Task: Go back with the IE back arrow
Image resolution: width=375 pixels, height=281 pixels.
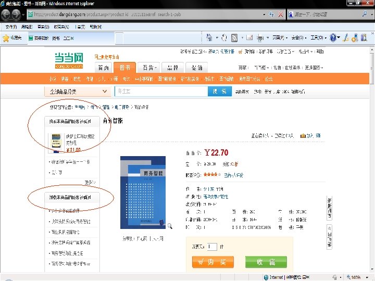Action: coord(6,15)
